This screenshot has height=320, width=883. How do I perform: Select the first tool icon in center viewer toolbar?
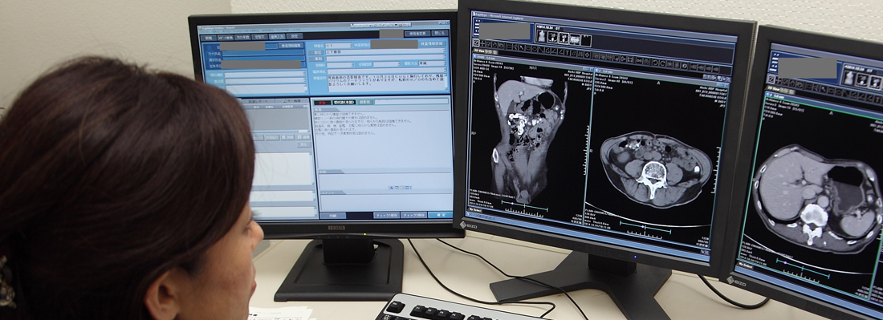coord(476,43)
